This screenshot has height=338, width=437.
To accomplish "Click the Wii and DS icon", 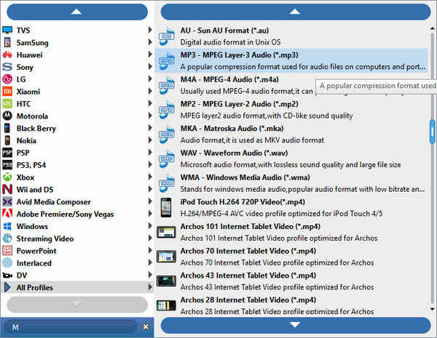I will point(7,190).
